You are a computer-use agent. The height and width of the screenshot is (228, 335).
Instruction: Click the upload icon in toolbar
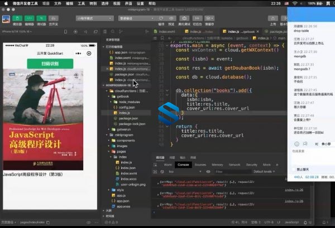click(273, 18)
